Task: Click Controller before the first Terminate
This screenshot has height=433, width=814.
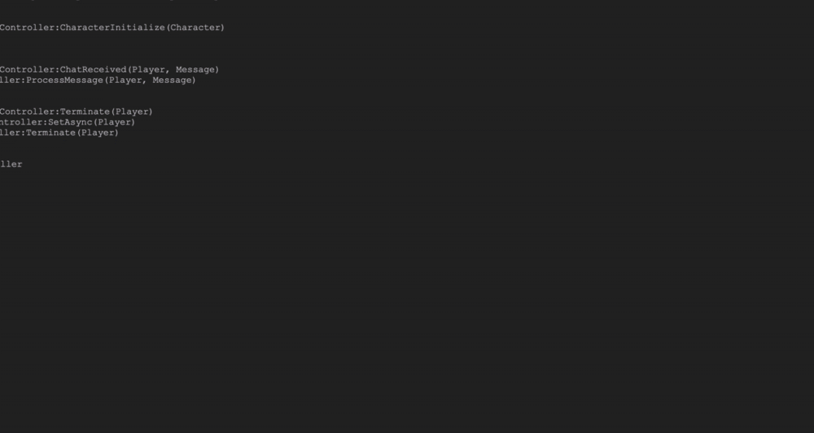Action: 28,112
